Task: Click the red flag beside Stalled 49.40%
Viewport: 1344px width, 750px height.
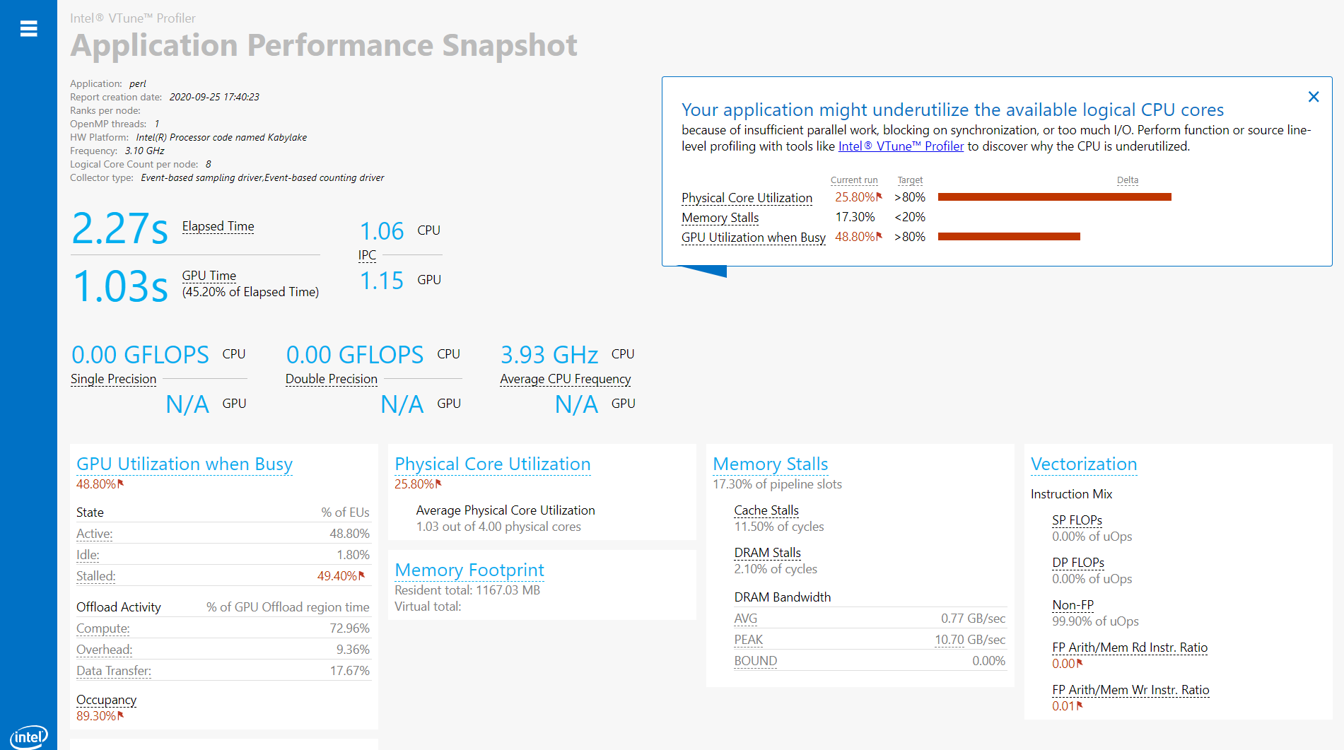Action: pos(362,575)
